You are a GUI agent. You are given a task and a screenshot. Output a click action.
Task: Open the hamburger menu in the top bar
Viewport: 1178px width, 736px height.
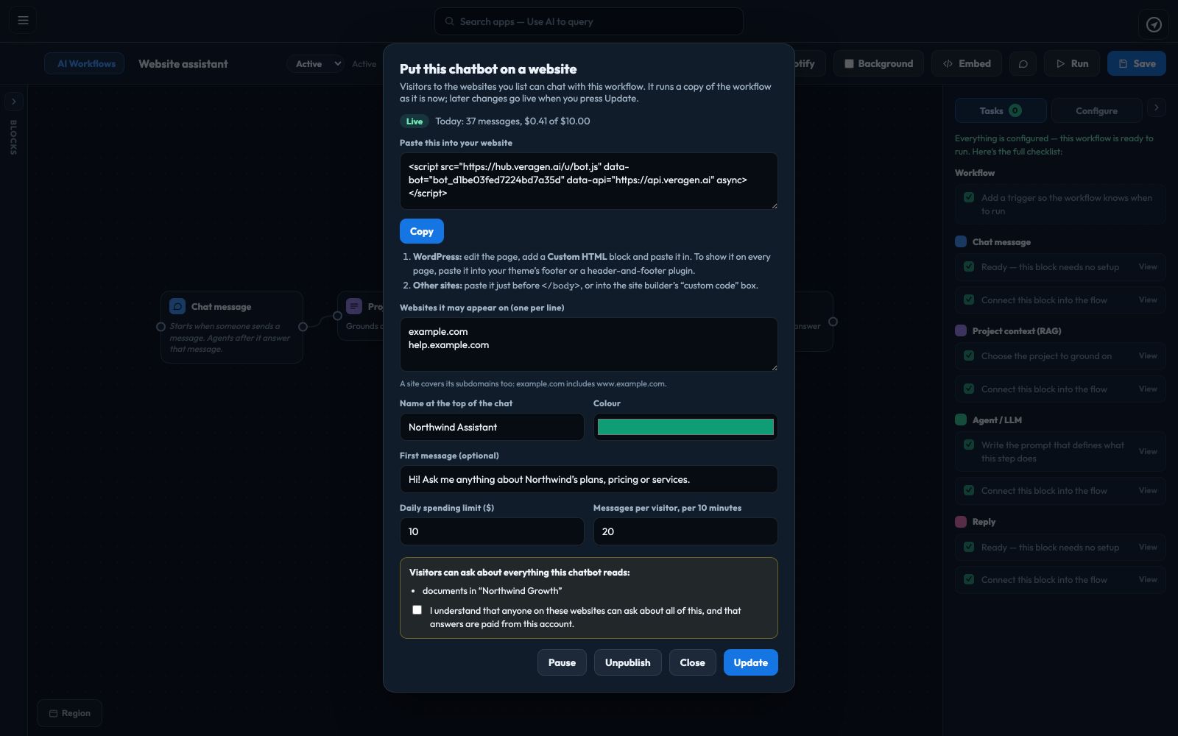coord(23,21)
